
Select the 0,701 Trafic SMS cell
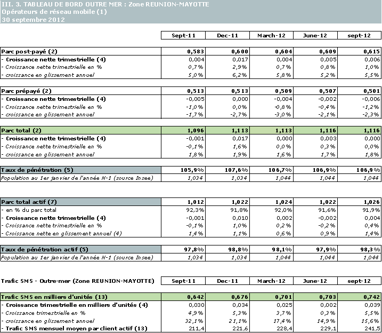point(272,297)
